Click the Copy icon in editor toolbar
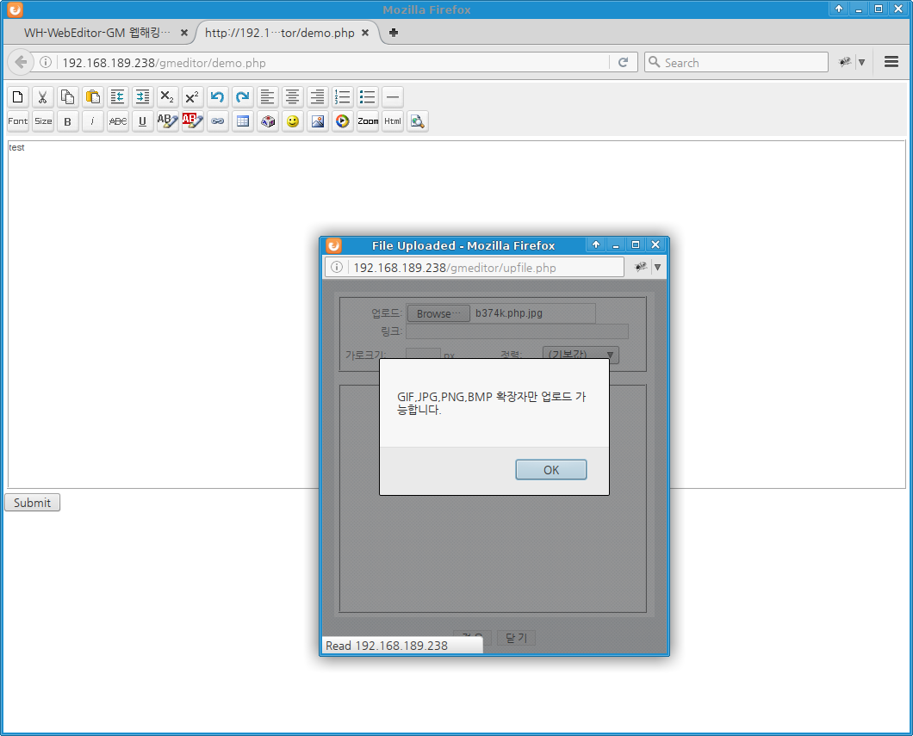Viewport: 913px width, 736px height. (67, 96)
